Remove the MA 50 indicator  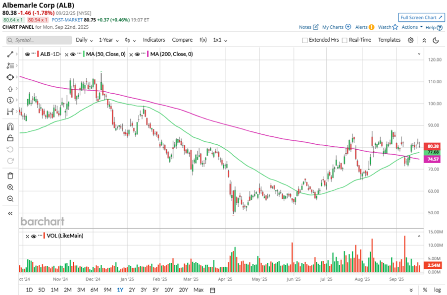[x=67, y=55]
